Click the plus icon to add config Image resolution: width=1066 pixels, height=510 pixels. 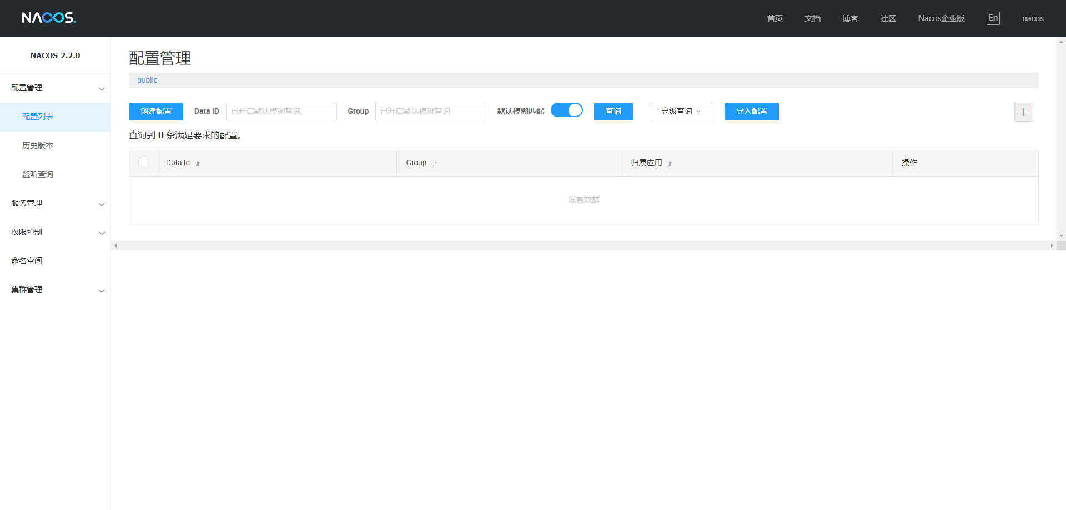(x=1023, y=112)
